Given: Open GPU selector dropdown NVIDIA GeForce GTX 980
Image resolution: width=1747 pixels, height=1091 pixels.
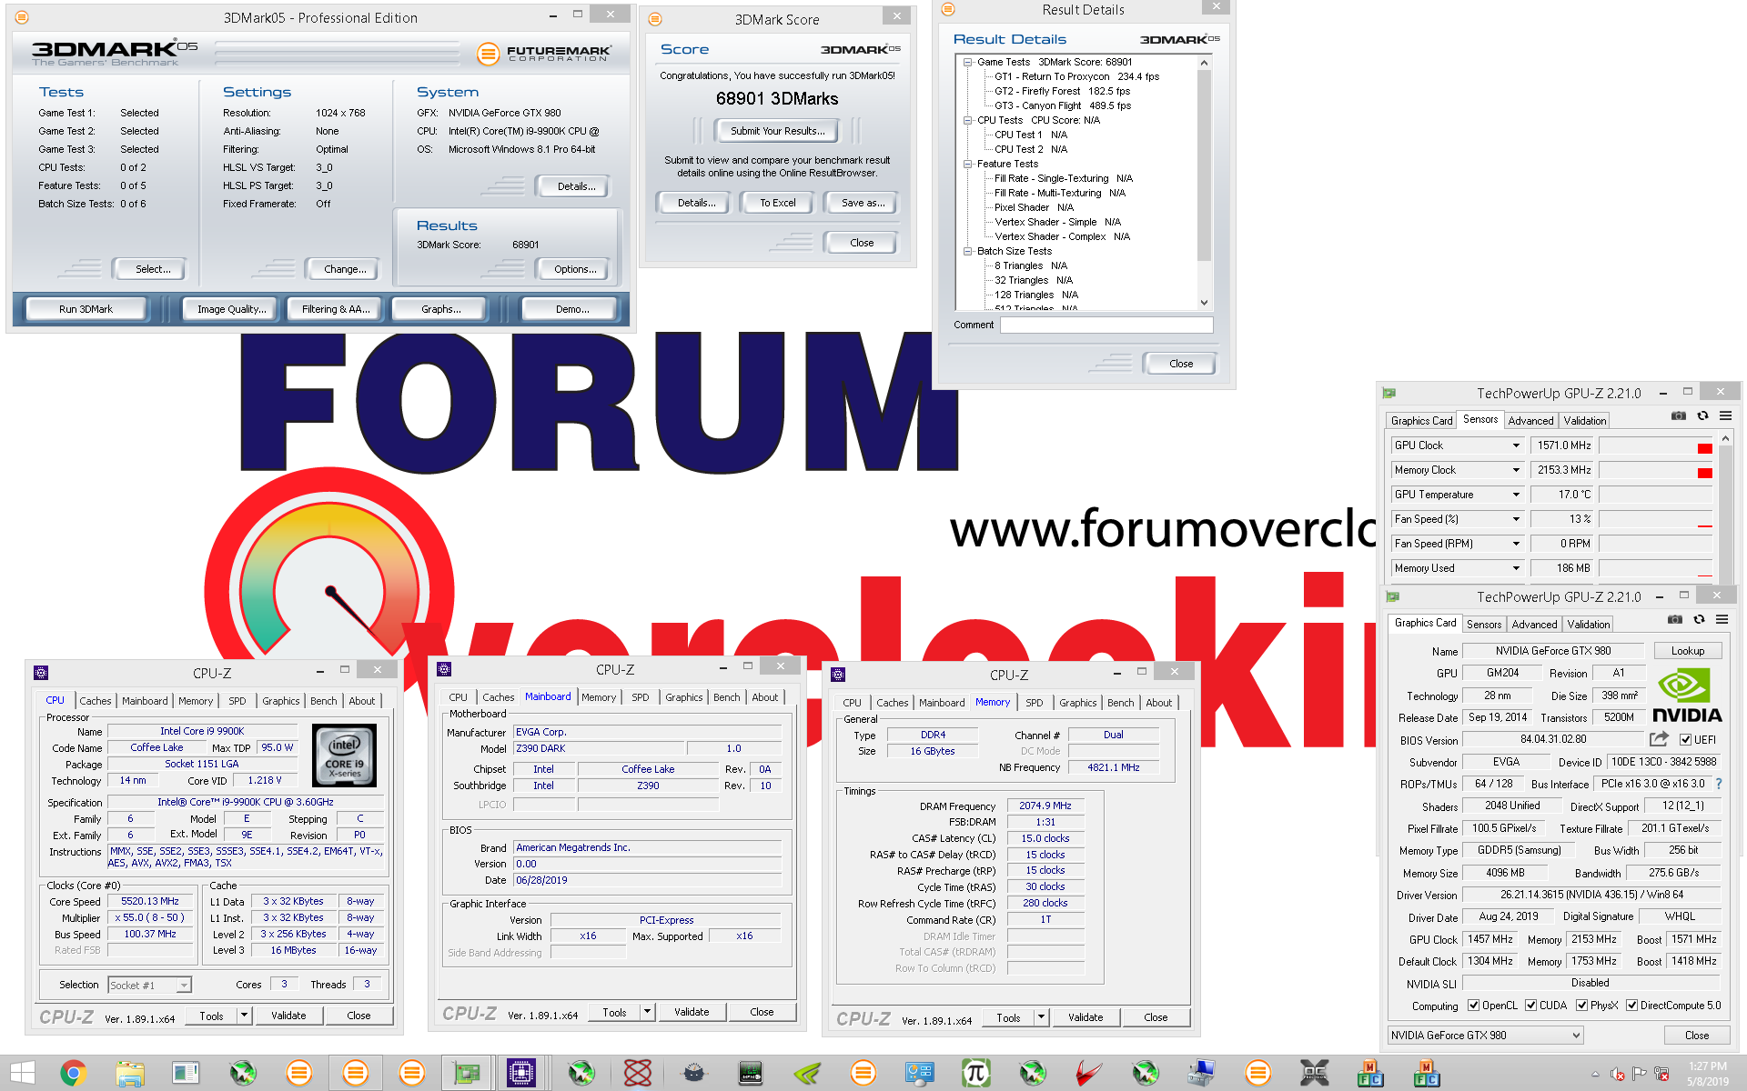Looking at the screenshot, I should [1486, 1036].
